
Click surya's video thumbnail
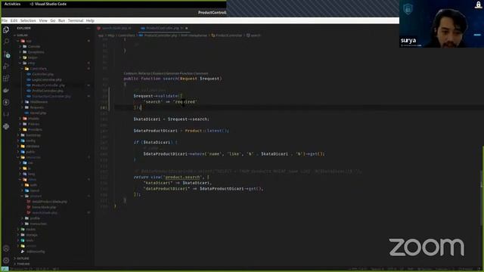coord(442,23)
